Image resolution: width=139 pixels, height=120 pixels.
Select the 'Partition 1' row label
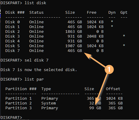tap(19, 99)
